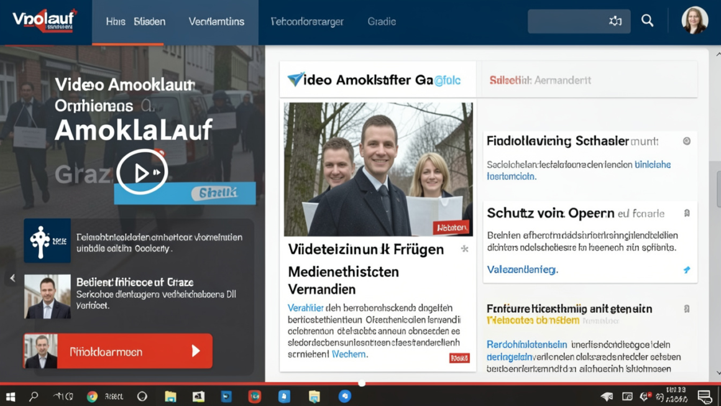This screenshot has height=406, width=721.
Task: Click the Bedient item portrait thumbnail
Action: [x=47, y=297]
